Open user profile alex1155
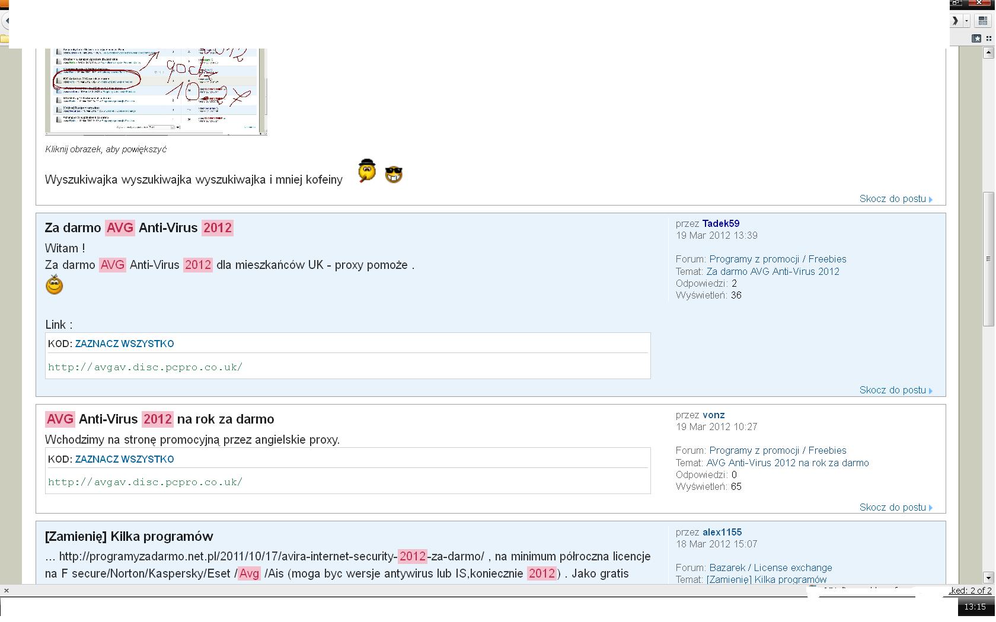The image size is (996, 622). point(722,533)
